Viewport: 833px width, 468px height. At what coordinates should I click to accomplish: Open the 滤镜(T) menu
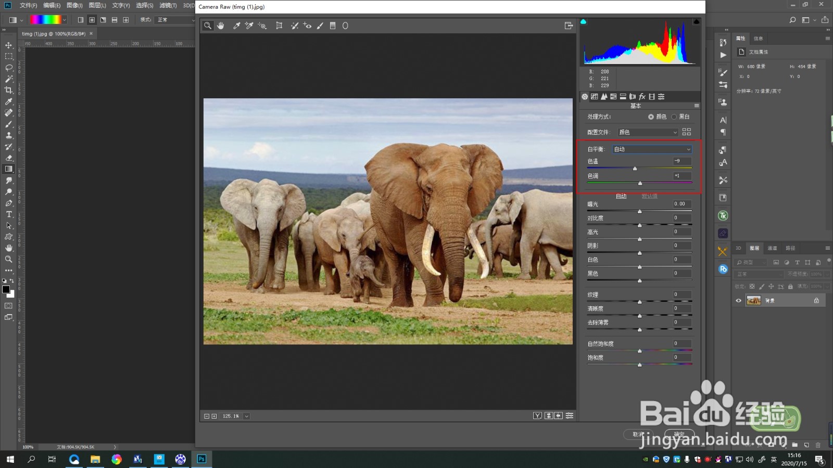pyautogui.click(x=168, y=5)
